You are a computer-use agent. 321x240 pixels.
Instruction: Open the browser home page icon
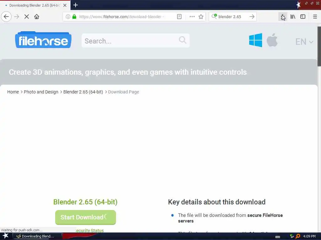[x=37, y=17]
